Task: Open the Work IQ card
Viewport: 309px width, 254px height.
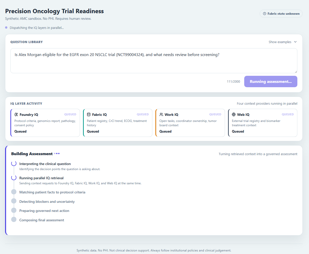Action: [190, 123]
